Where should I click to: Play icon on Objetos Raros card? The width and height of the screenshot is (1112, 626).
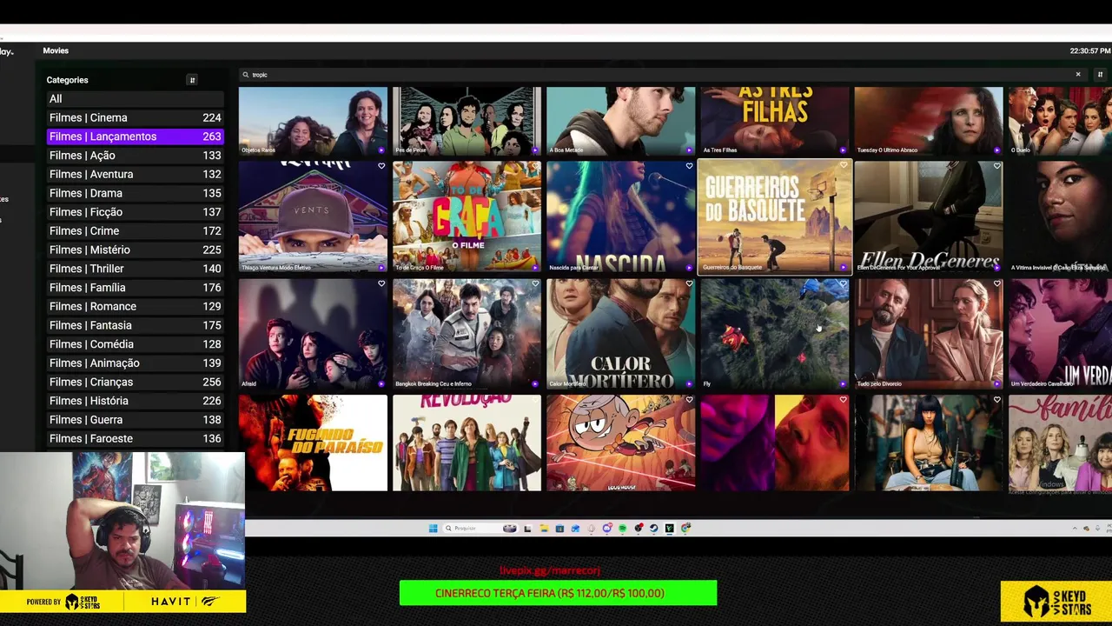tap(381, 150)
